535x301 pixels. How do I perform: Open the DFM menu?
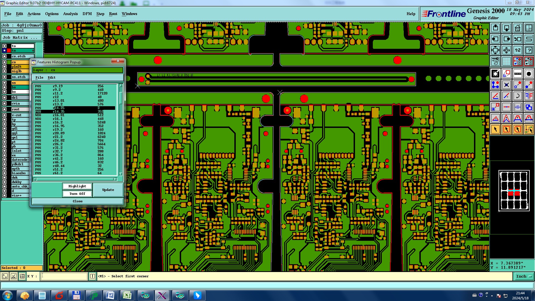(x=87, y=14)
